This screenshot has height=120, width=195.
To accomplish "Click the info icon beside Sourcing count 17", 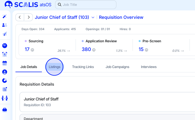I will (x=32, y=50).
